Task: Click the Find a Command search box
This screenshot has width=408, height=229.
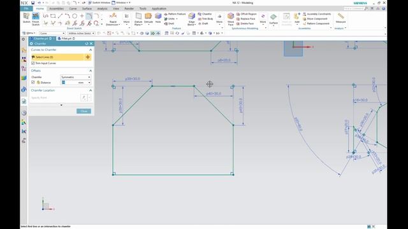Action: click(354, 8)
